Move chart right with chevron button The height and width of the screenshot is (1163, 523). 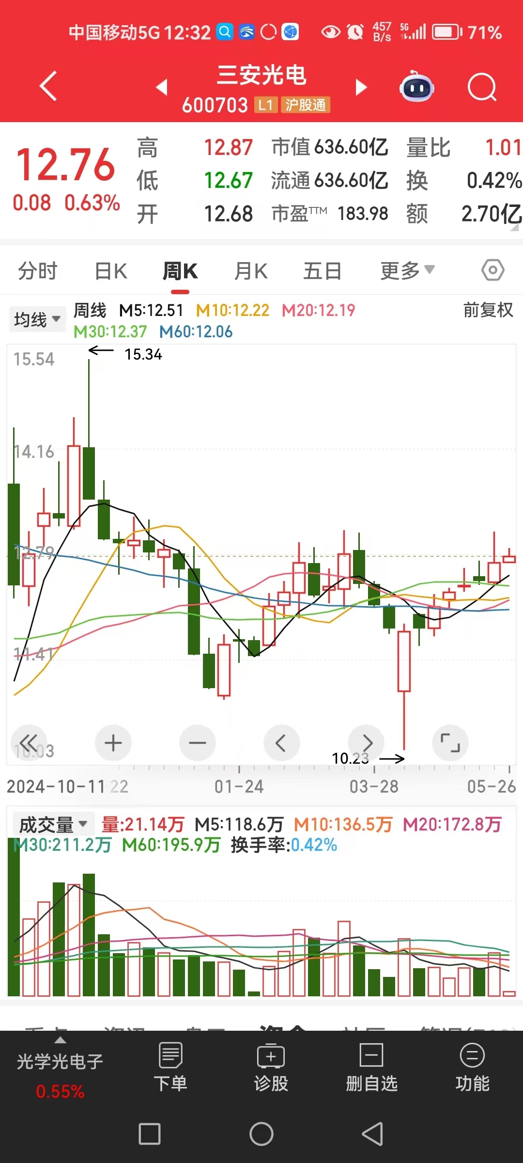(x=367, y=743)
